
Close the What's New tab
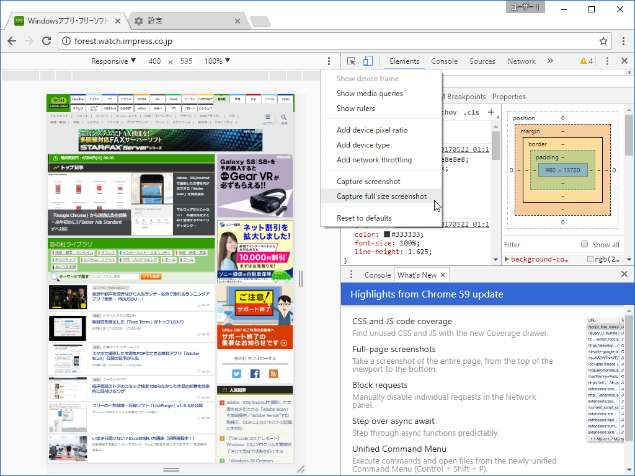pos(443,275)
